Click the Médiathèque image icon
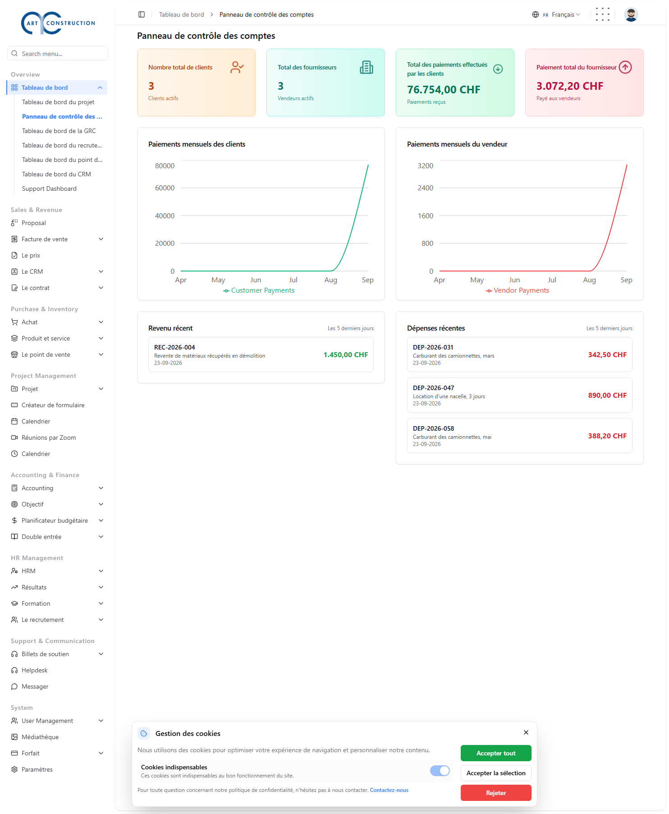Viewport: 669px width, 814px height. coord(14,737)
